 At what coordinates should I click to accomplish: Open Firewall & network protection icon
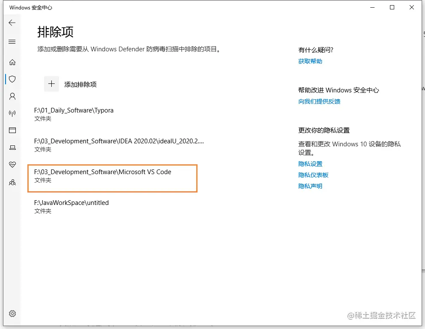[x=12, y=113]
